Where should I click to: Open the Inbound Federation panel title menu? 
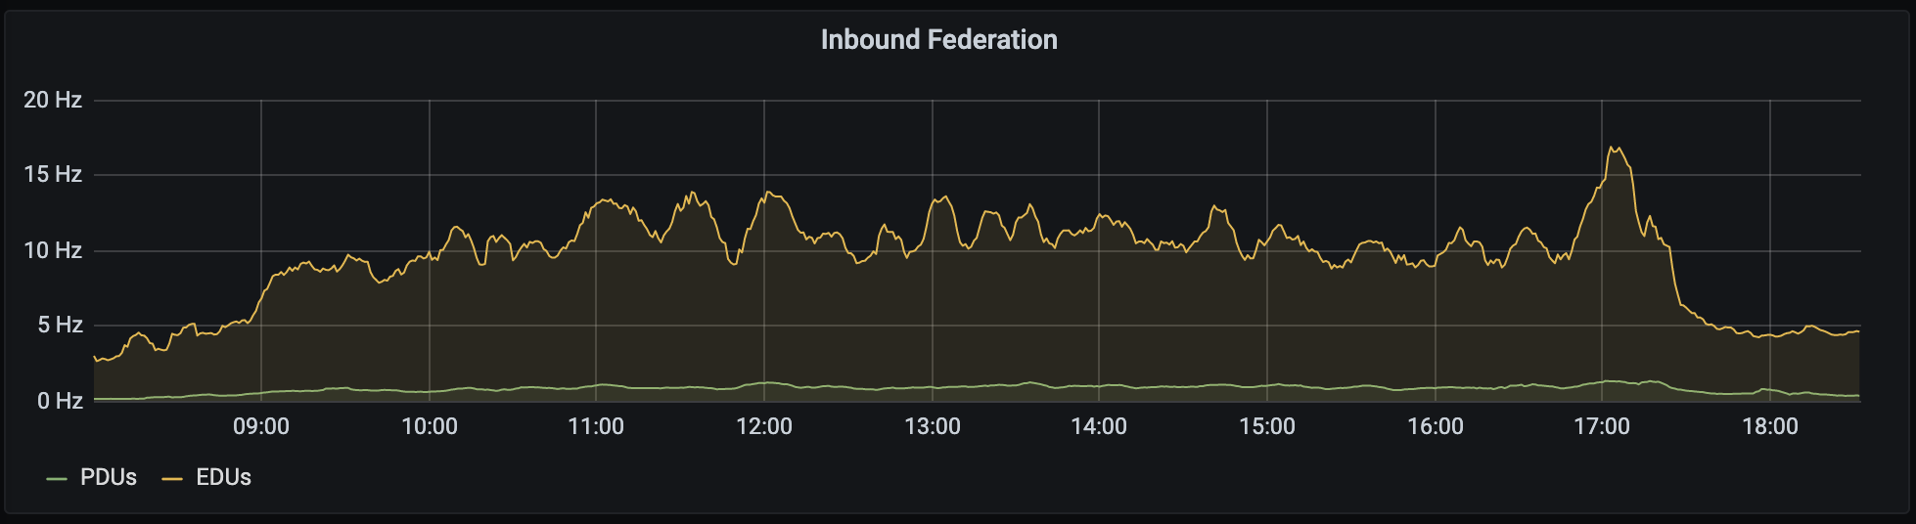938,40
